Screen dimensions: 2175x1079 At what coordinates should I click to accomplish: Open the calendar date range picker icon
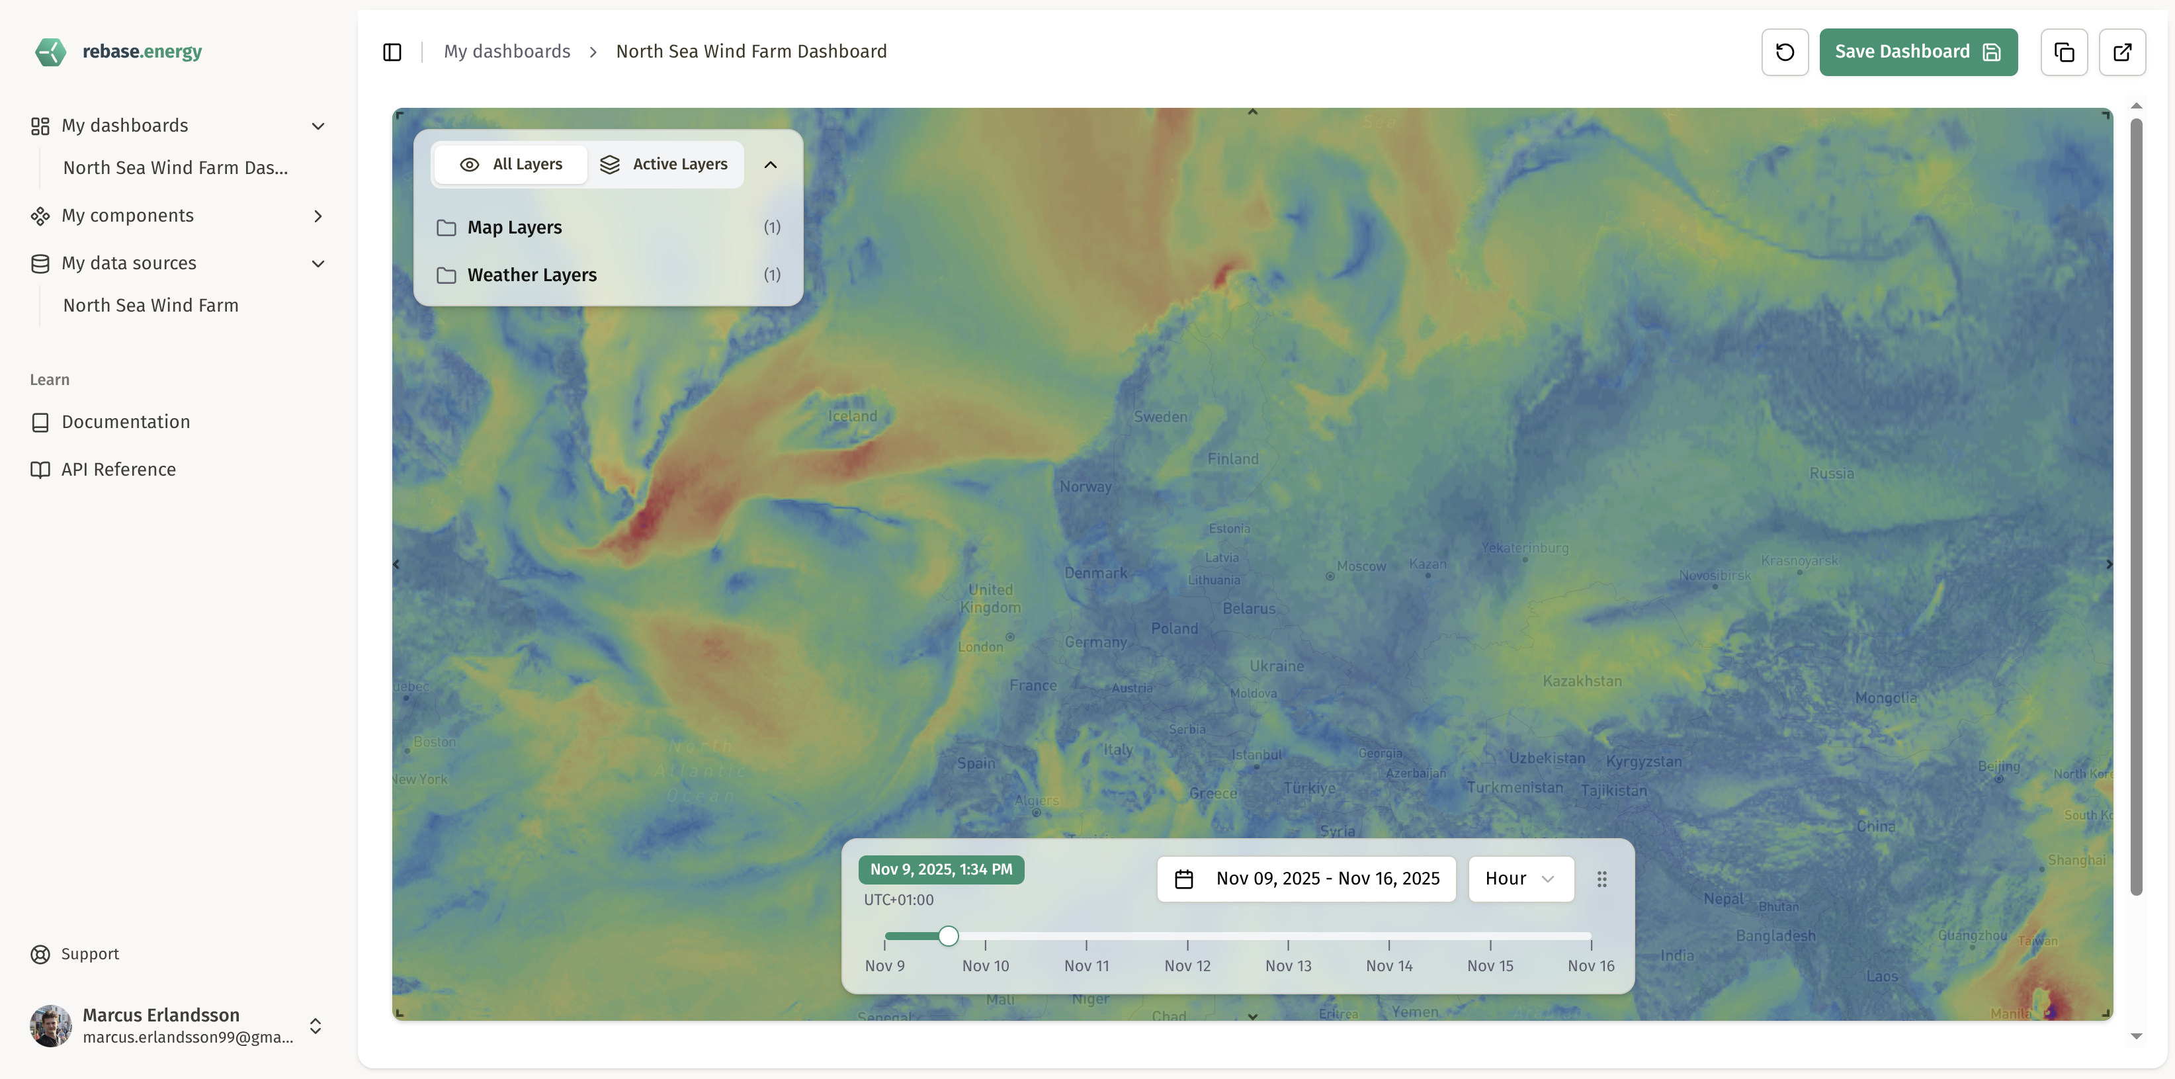click(x=1185, y=878)
